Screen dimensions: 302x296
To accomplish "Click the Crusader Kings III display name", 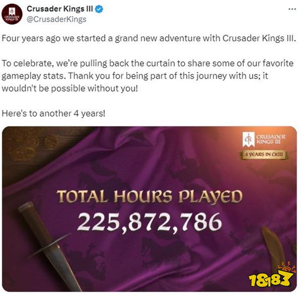I will 60,9.
